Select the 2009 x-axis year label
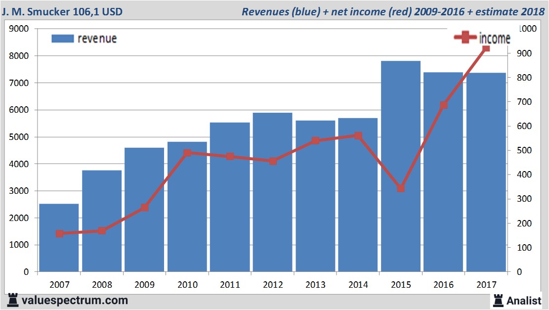The height and width of the screenshot is (310, 549). [145, 285]
